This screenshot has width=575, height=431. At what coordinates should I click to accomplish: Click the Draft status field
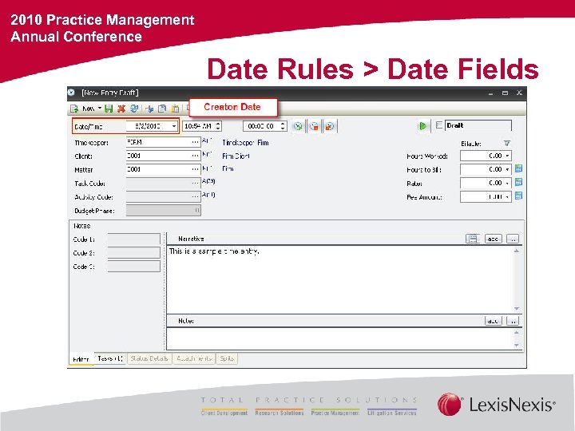pos(478,125)
